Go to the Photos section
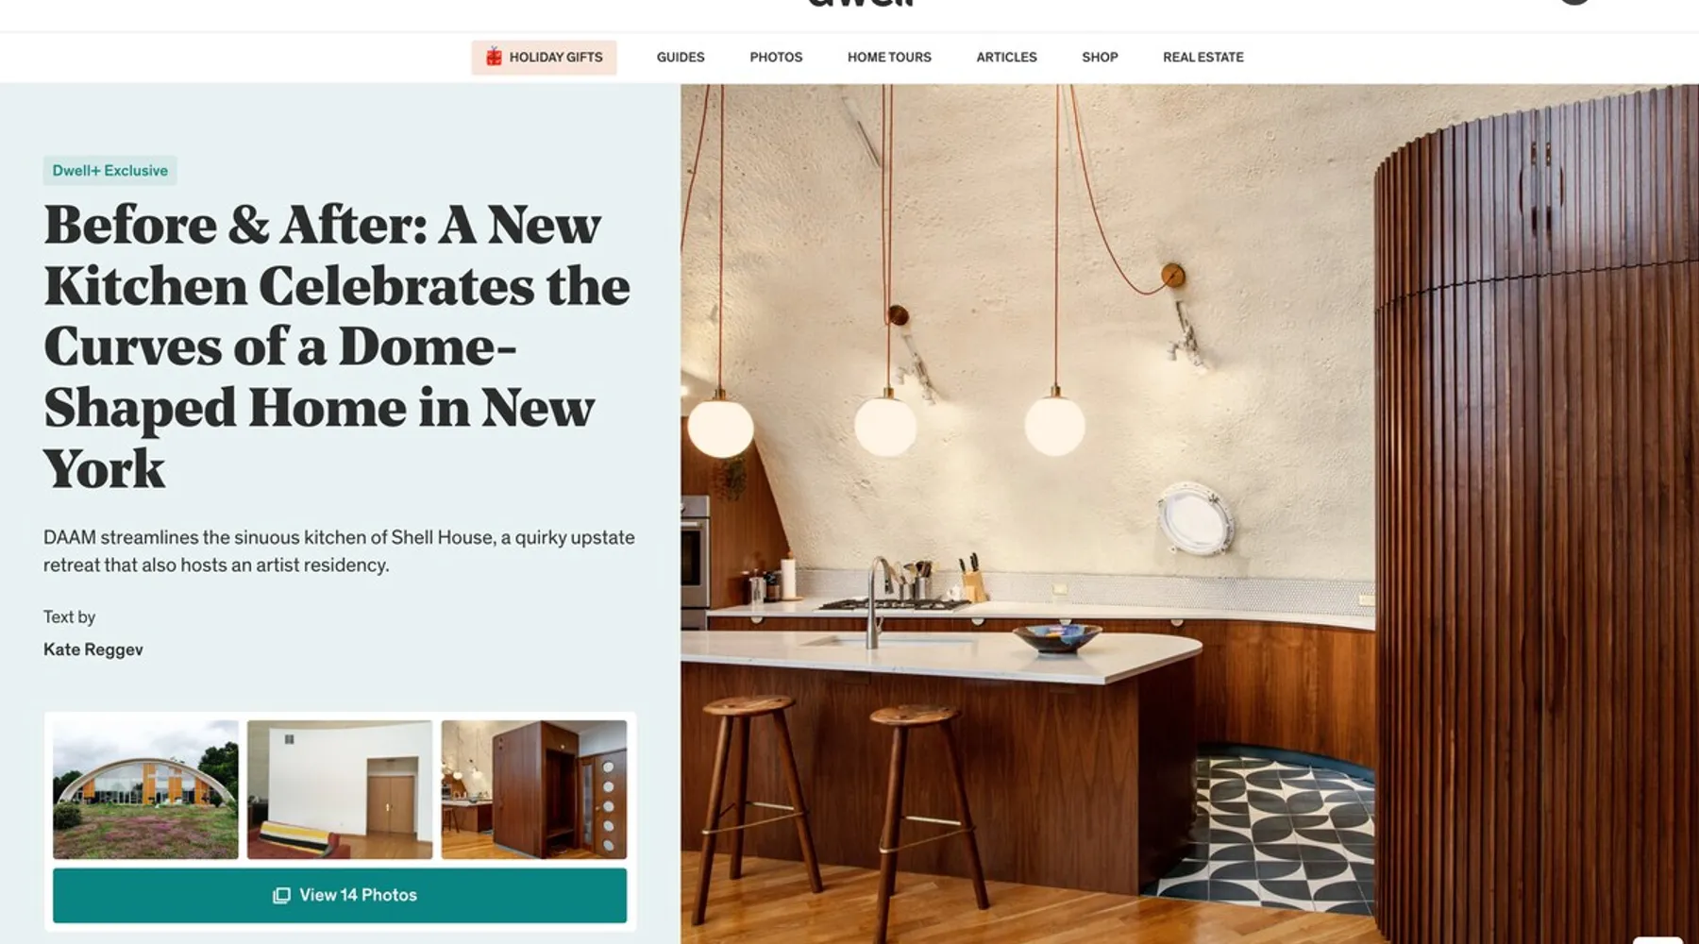This screenshot has width=1699, height=944. pos(776,57)
